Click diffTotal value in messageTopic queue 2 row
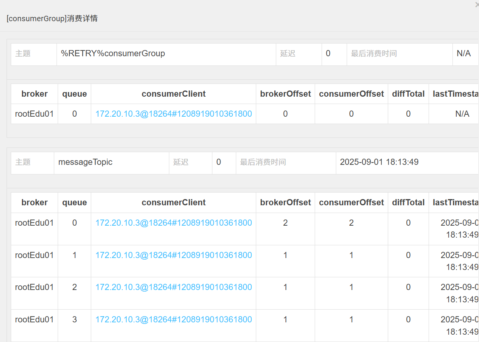The image size is (479, 342). tap(408, 287)
